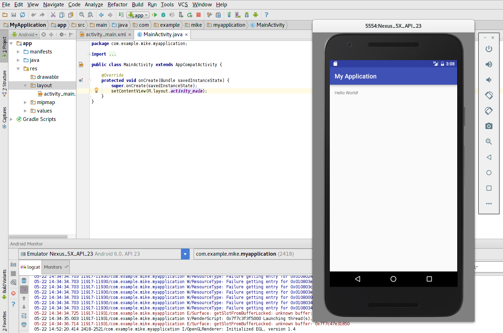Toggle the Project tool window
Viewport: 503px width, 333px height.
(4, 45)
